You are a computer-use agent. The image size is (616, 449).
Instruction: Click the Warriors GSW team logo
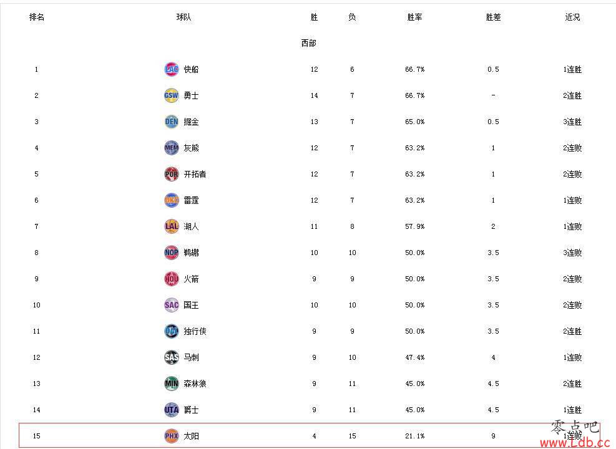(x=171, y=95)
